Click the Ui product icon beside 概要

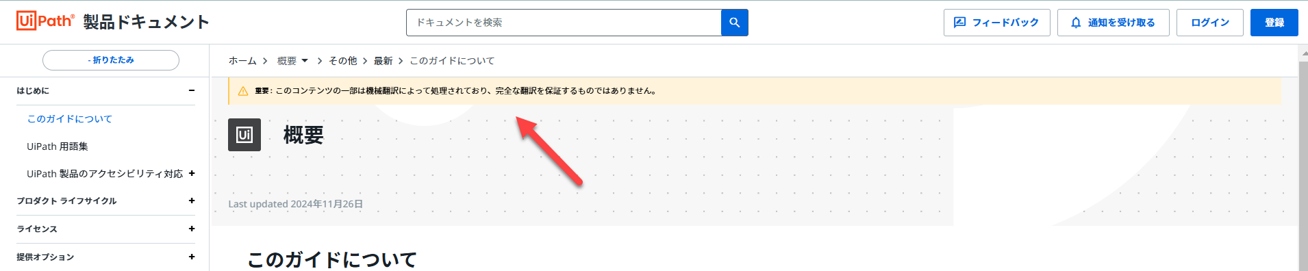244,135
